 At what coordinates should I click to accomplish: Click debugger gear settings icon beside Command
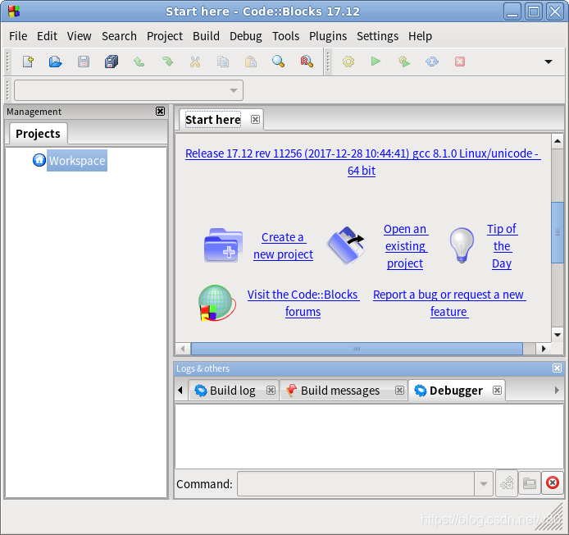pyautogui.click(x=507, y=483)
